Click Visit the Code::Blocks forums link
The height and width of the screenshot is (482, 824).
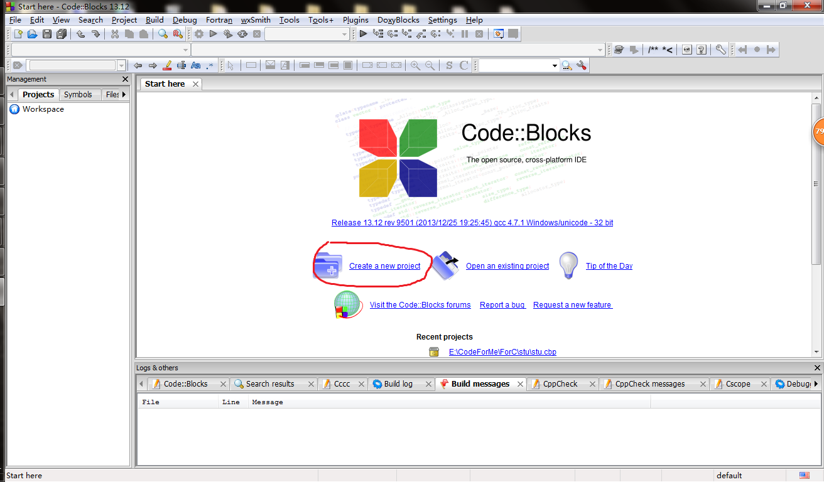point(420,305)
